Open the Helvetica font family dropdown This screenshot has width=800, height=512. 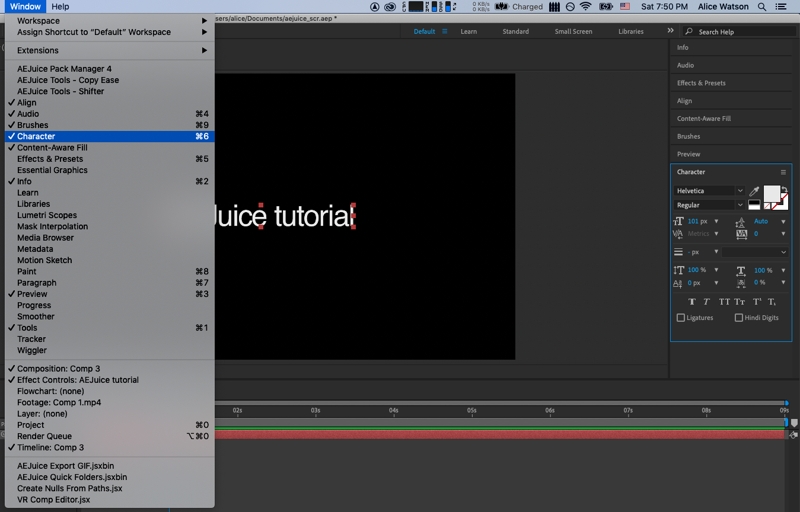[709, 191]
